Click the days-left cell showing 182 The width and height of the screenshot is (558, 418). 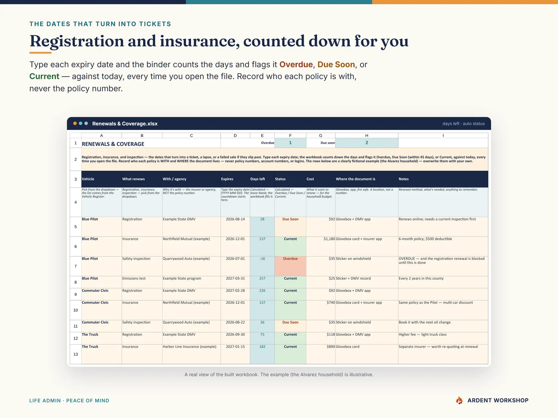262,354
